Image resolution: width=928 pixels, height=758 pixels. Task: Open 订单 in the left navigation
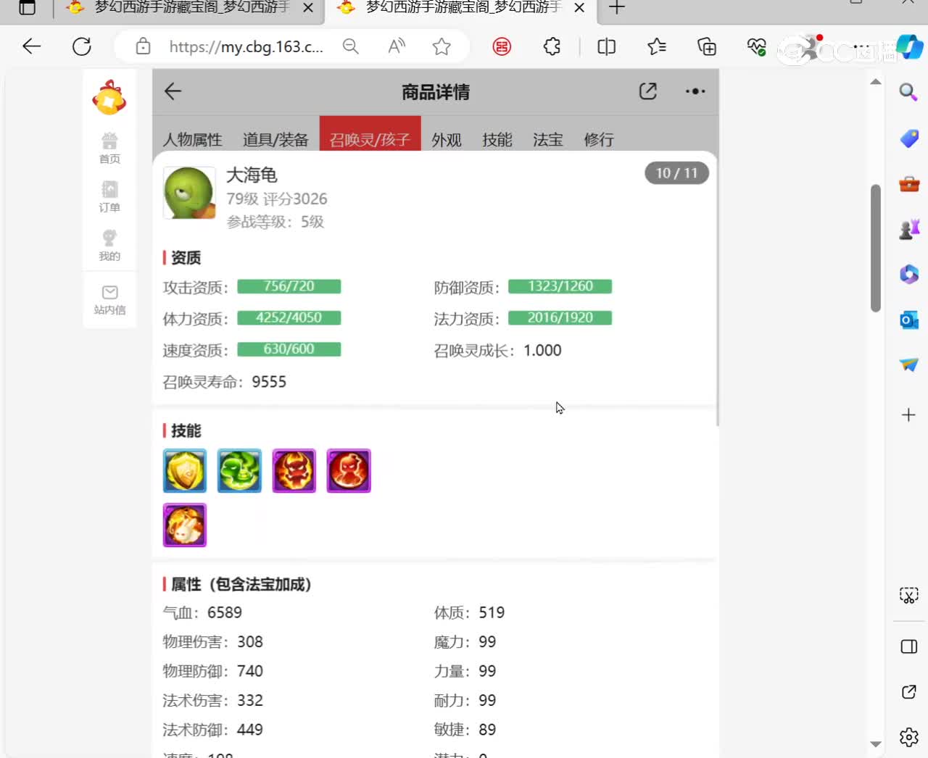pyautogui.click(x=109, y=196)
